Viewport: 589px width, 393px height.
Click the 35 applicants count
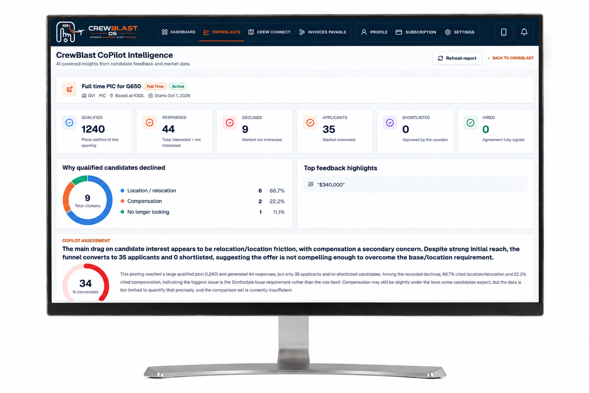pos(329,129)
